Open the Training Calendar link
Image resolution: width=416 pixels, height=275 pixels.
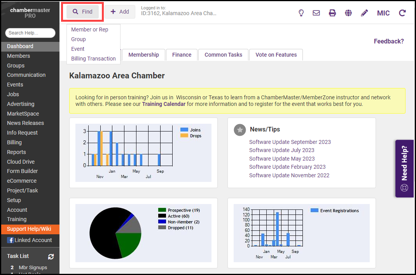(x=164, y=104)
